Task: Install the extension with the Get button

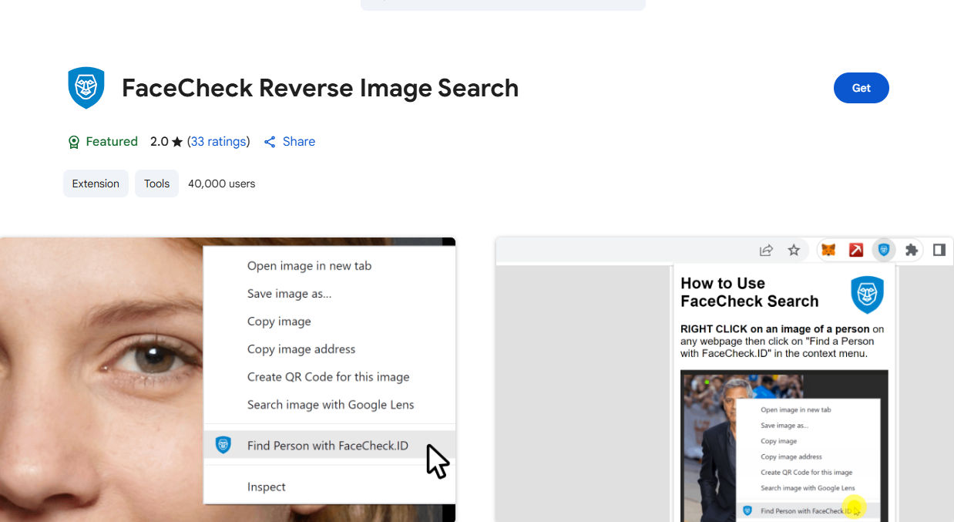Action: pos(862,88)
